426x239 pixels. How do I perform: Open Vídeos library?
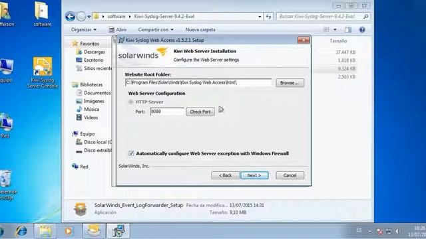click(x=91, y=118)
